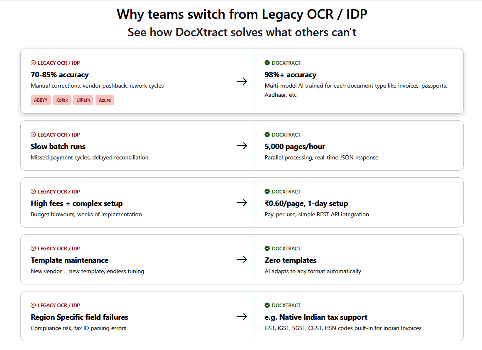This screenshot has height=350, width=482.
Task: Click the green check above Zero templates
Action: tap(267, 249)
